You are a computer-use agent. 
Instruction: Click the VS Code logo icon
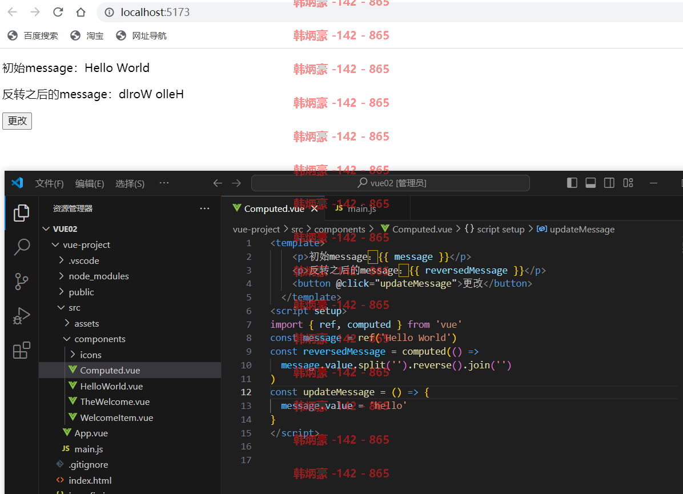coord(18,183)
